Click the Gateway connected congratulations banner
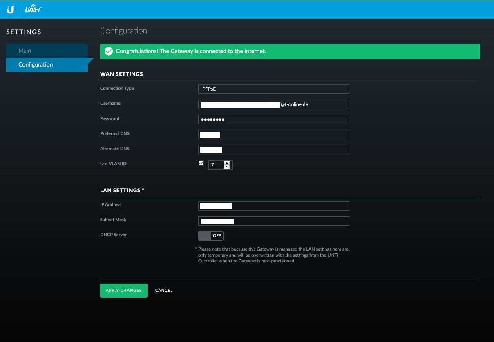This screenshot has height=342, width=494. pyautogui.click(x=290, y=51)
